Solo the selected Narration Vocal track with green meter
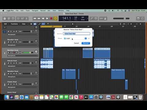Screen dimensions: 147x110 click(x=11, y=53)
